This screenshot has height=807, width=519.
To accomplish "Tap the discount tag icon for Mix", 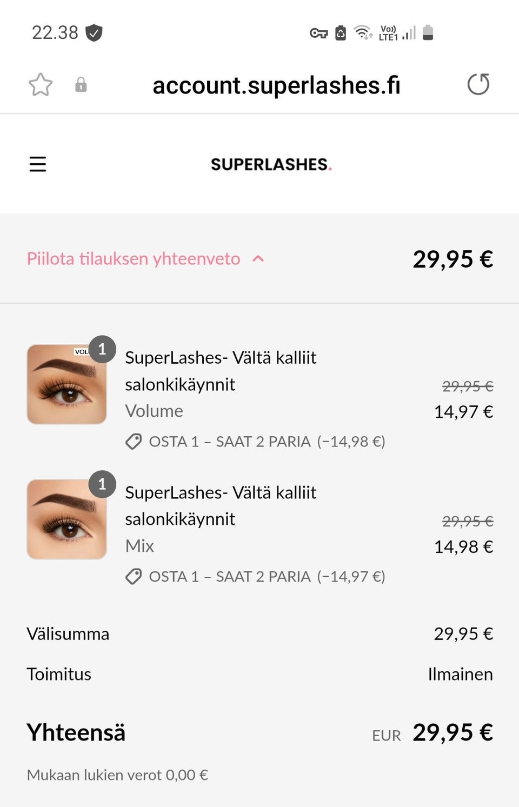I will click(x=134, y=577).
